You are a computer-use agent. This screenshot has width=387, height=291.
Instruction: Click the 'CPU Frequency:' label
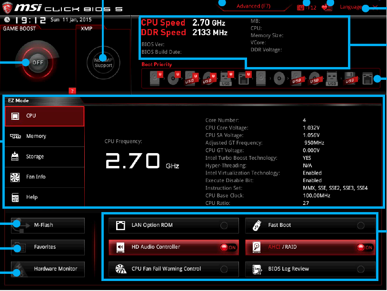[x=123, y=141]
